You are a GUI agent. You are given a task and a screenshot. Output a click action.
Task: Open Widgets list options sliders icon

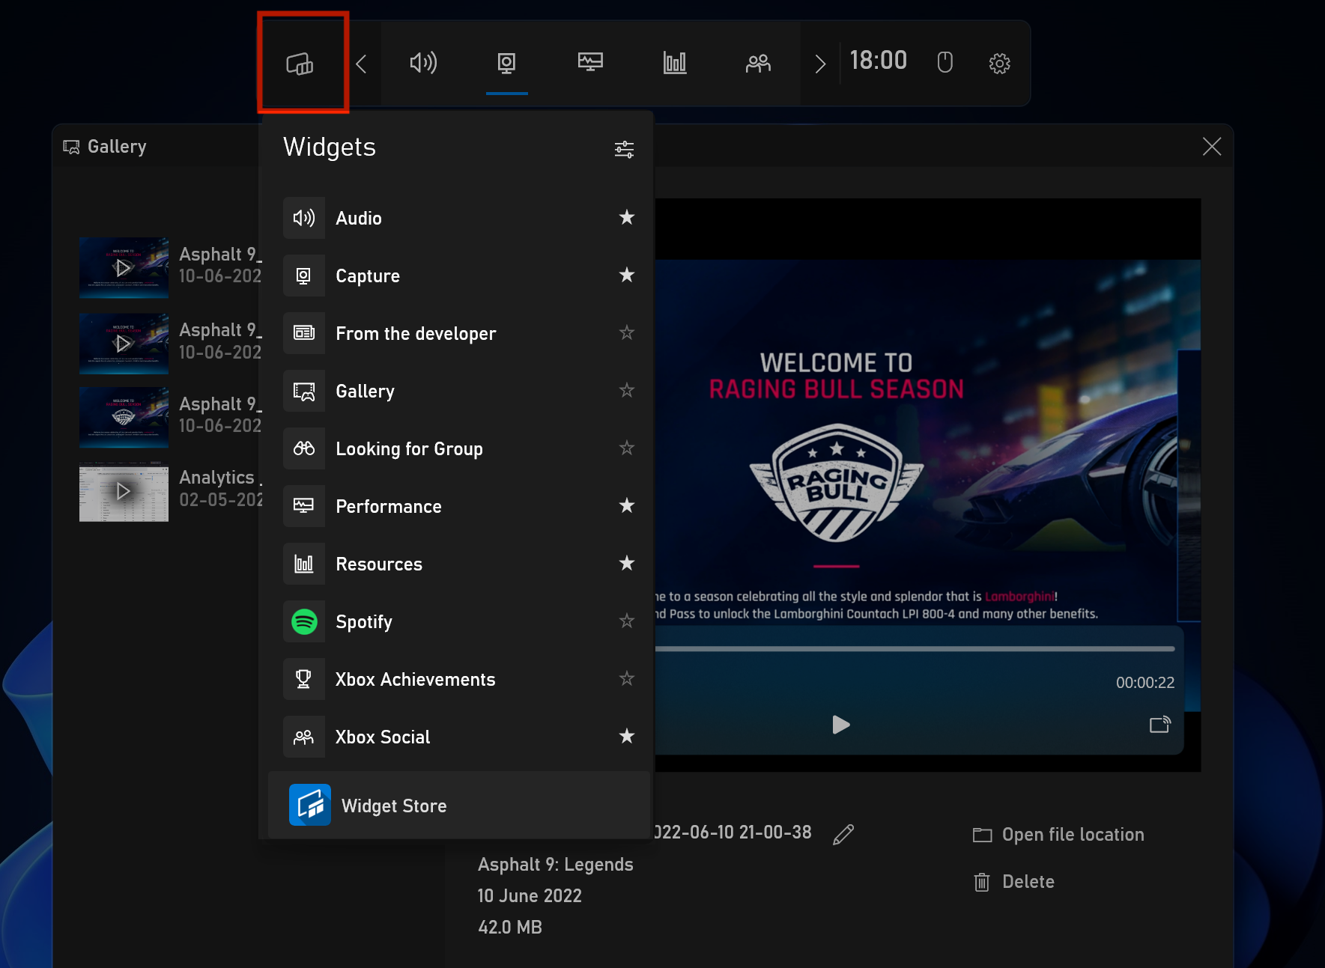[x=624, y=149]
